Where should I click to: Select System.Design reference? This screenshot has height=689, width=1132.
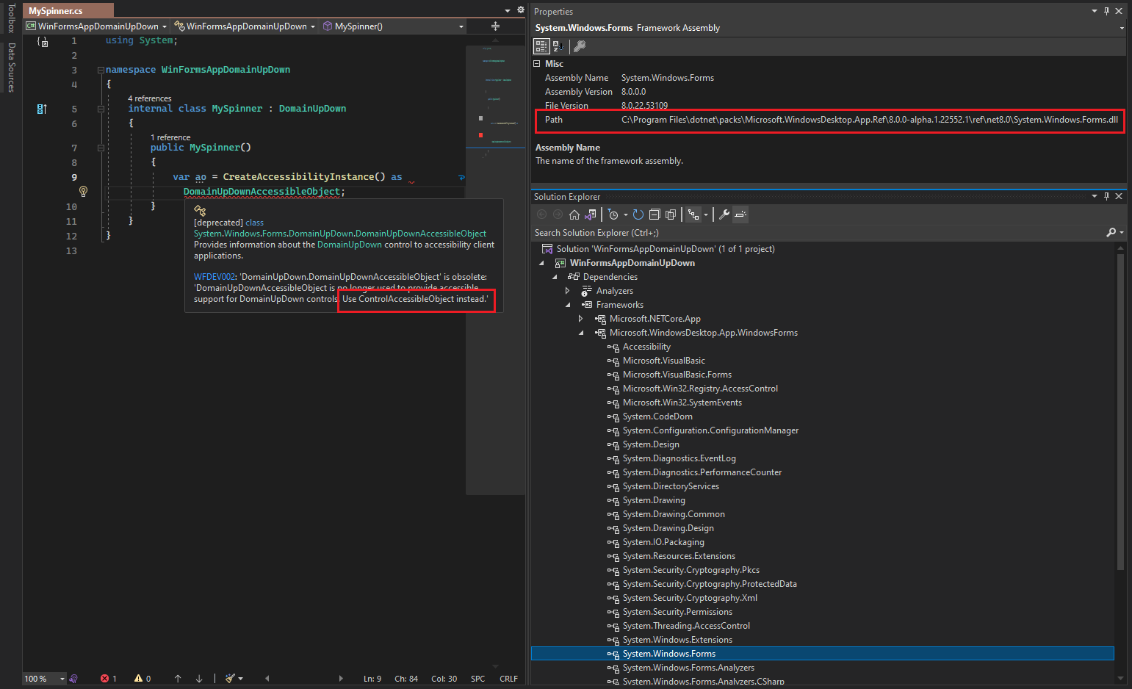pos(651,444)
